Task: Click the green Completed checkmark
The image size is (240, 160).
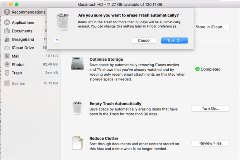Action: (x=197, y=69)
